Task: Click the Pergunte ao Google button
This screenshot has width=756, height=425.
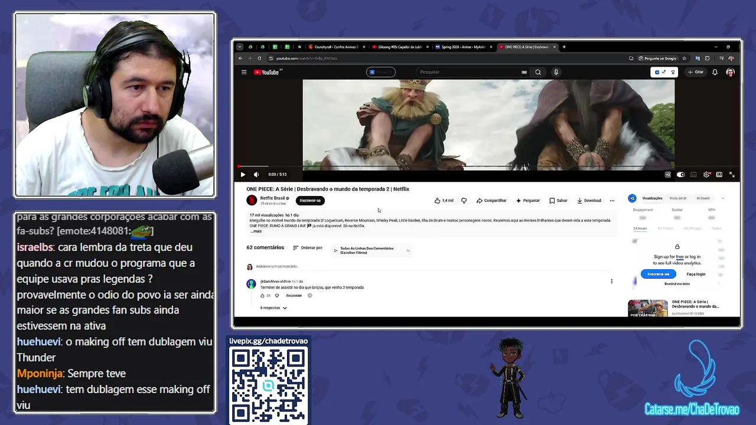Action: coord(657,58)
